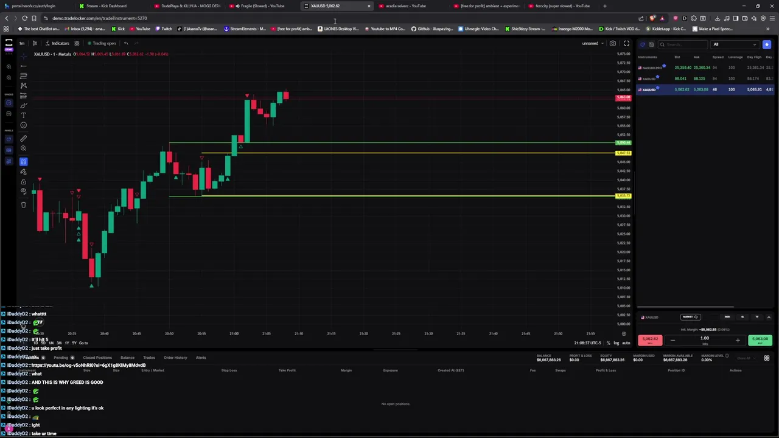The width and height of the screenshot is (779, 438).
Task: Open the forecasting and measurement tools
Action: click(x=23, y=96)
